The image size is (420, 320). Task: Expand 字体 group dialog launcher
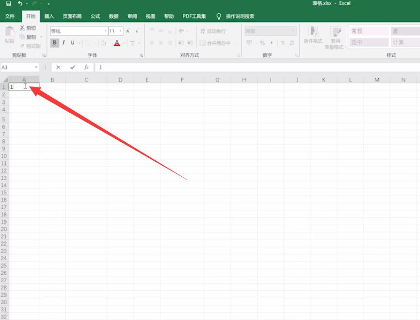click(141, 55)
